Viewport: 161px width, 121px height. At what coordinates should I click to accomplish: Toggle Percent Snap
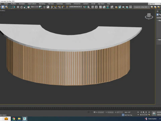59,7
